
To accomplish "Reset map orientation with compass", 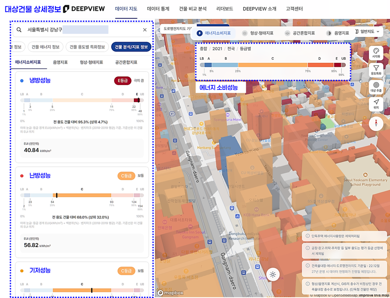I will [x=376, y=123].
